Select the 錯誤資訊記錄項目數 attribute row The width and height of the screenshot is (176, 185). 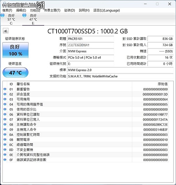(86, 160)
